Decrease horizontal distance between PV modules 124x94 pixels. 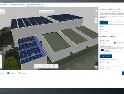tap(101, 69)
